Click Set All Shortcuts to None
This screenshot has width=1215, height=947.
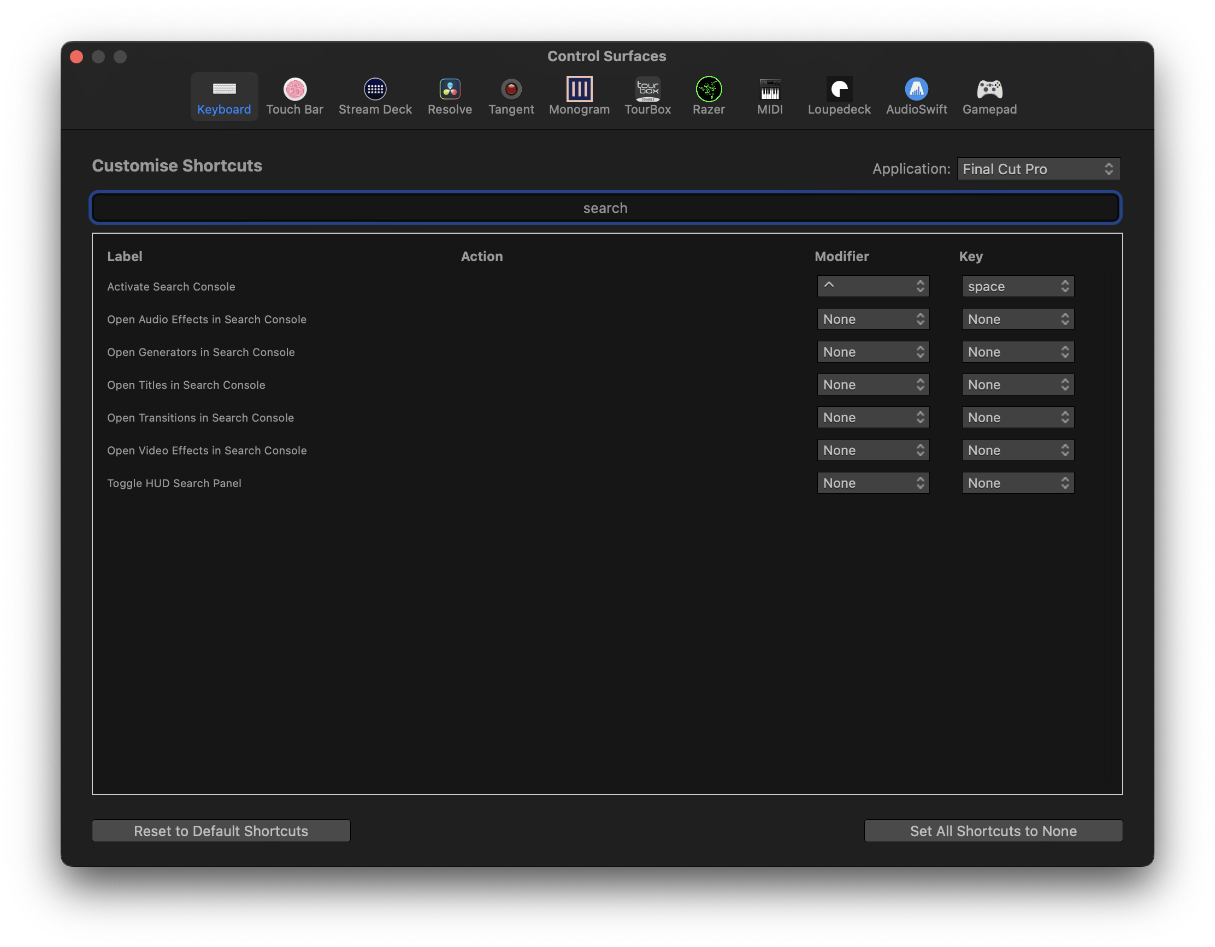(993, 831)
